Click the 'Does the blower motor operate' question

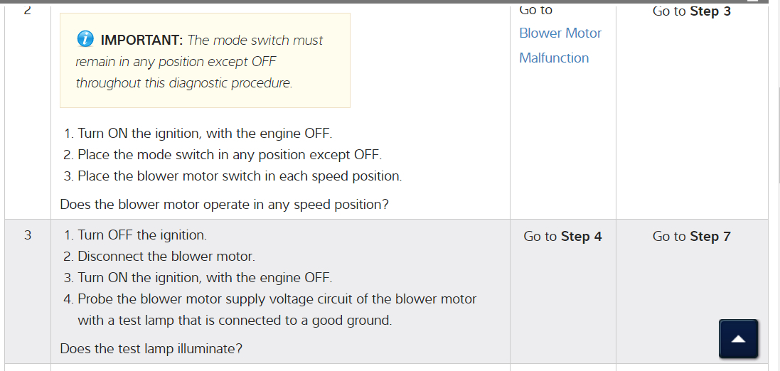tap(224, 205)
